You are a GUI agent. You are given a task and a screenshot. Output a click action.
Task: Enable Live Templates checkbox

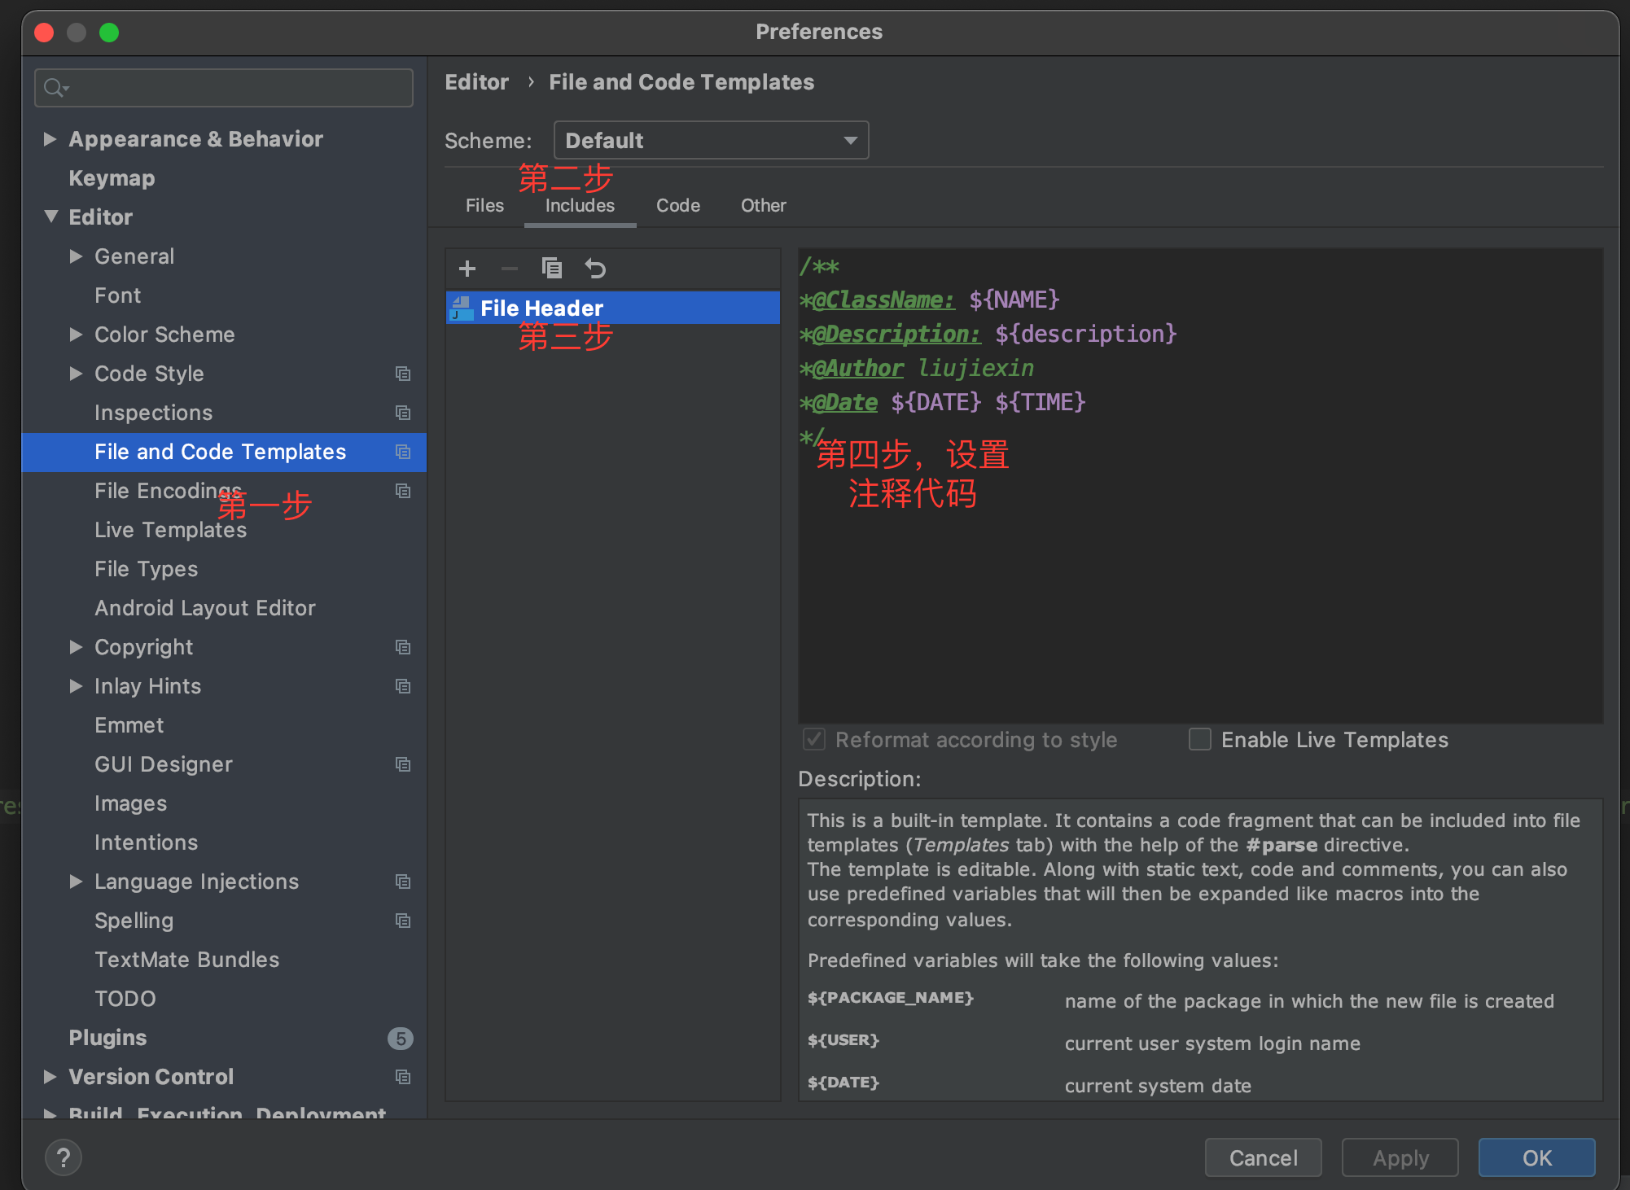[1200, 739]
